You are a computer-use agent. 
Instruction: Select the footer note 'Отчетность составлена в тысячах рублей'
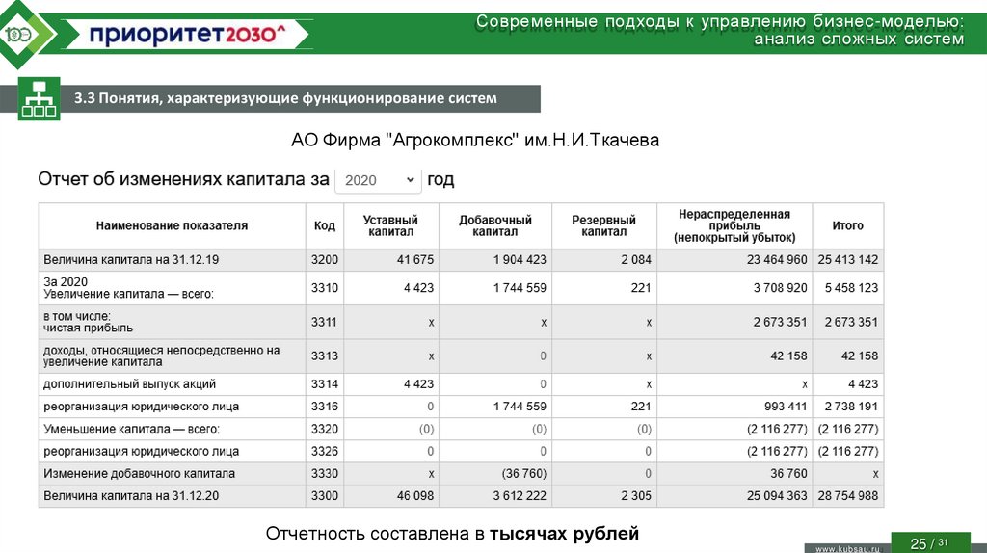pyautogui.click(x=452, y=534)
